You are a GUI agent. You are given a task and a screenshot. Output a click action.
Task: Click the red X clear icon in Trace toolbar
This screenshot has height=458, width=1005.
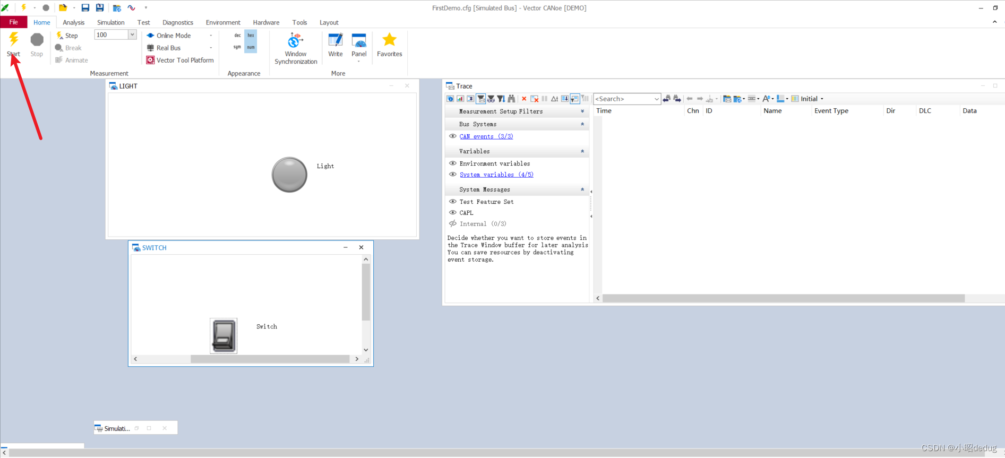tap(524, 99)
